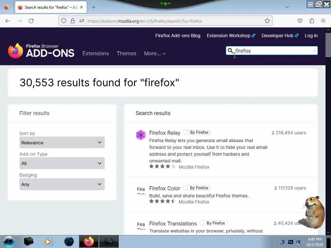The width and height of the screenshot is (331, 248).
Task: Show hidden system tray icons arrow
Action: click(x=275, y=242)
